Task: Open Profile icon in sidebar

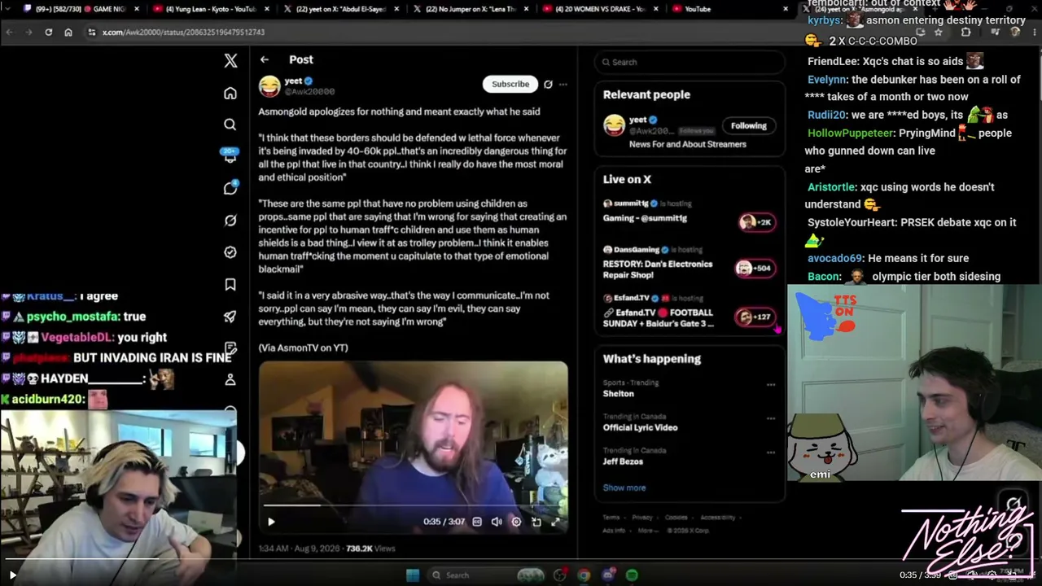Action: tap(230, 379)
